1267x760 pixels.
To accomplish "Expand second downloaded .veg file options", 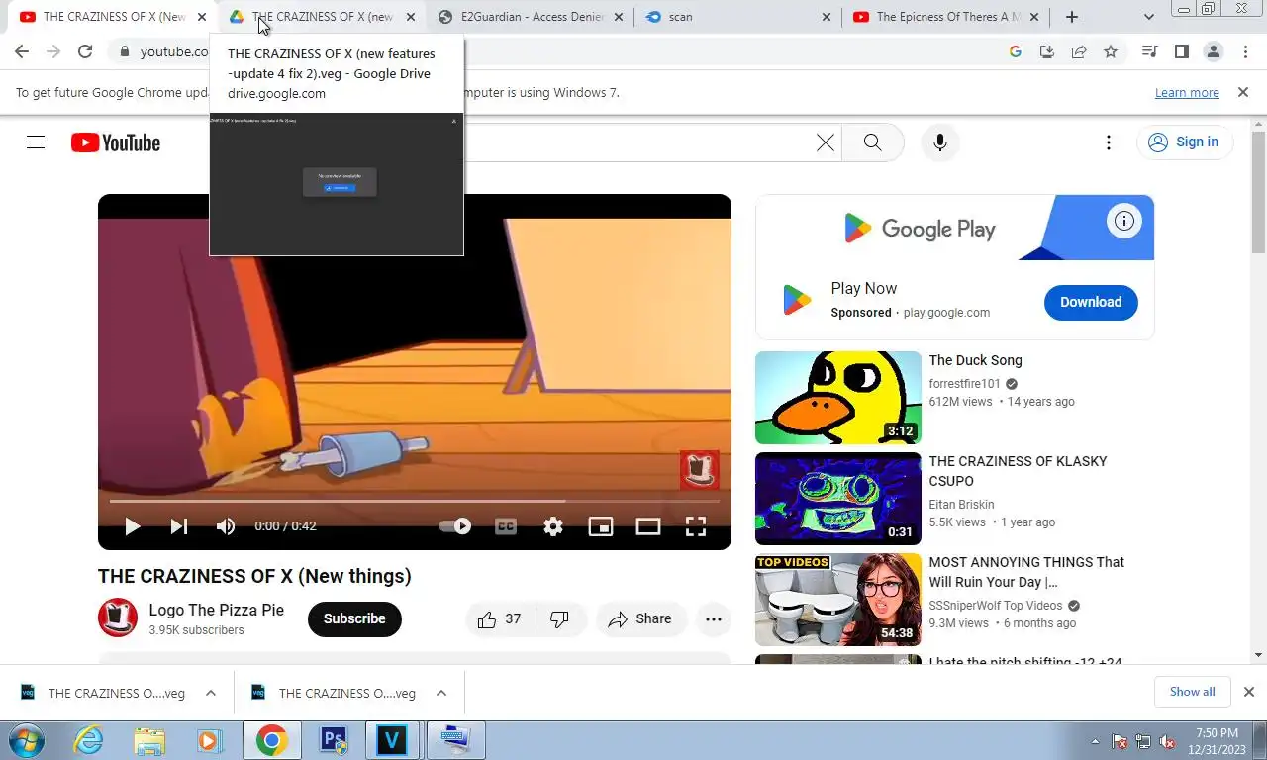I will [x=441, y=693].
